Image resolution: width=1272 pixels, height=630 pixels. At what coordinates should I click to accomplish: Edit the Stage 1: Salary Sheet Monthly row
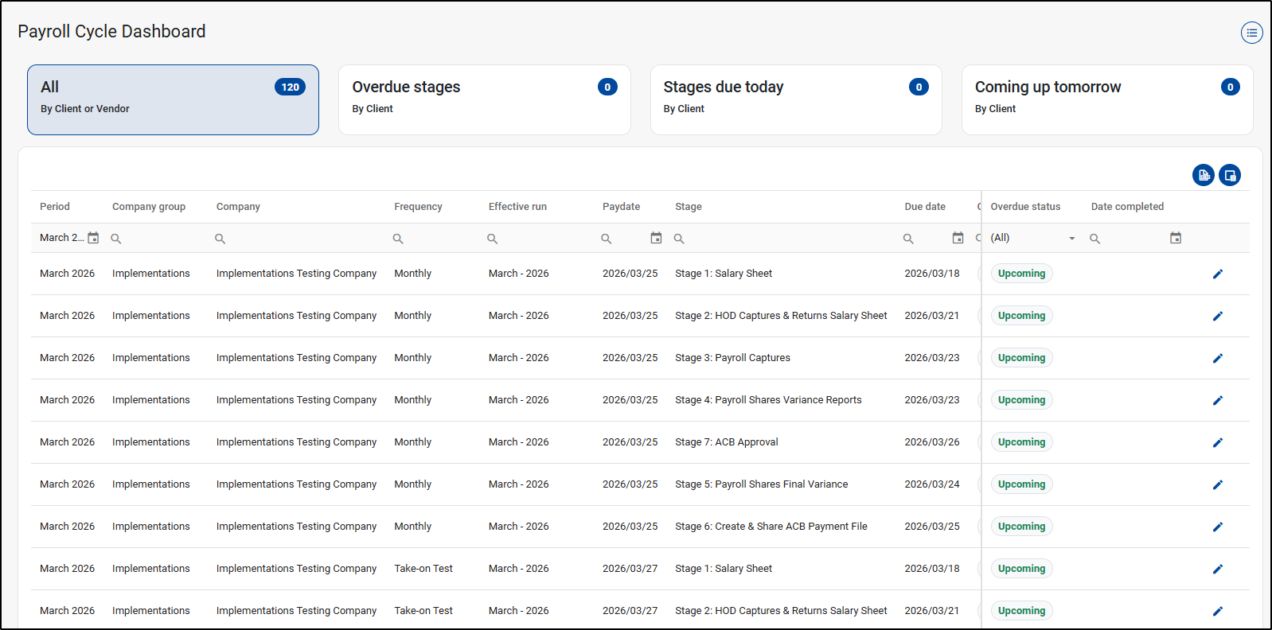1217,274
